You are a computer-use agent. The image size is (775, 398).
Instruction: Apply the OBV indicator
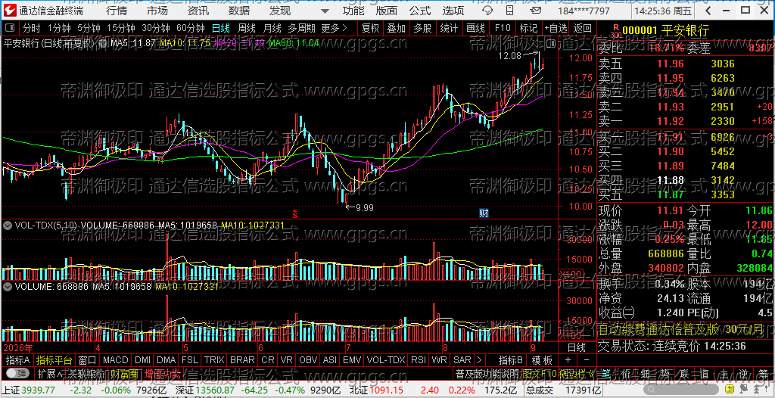pyautogui.click(x=309, y=359)
